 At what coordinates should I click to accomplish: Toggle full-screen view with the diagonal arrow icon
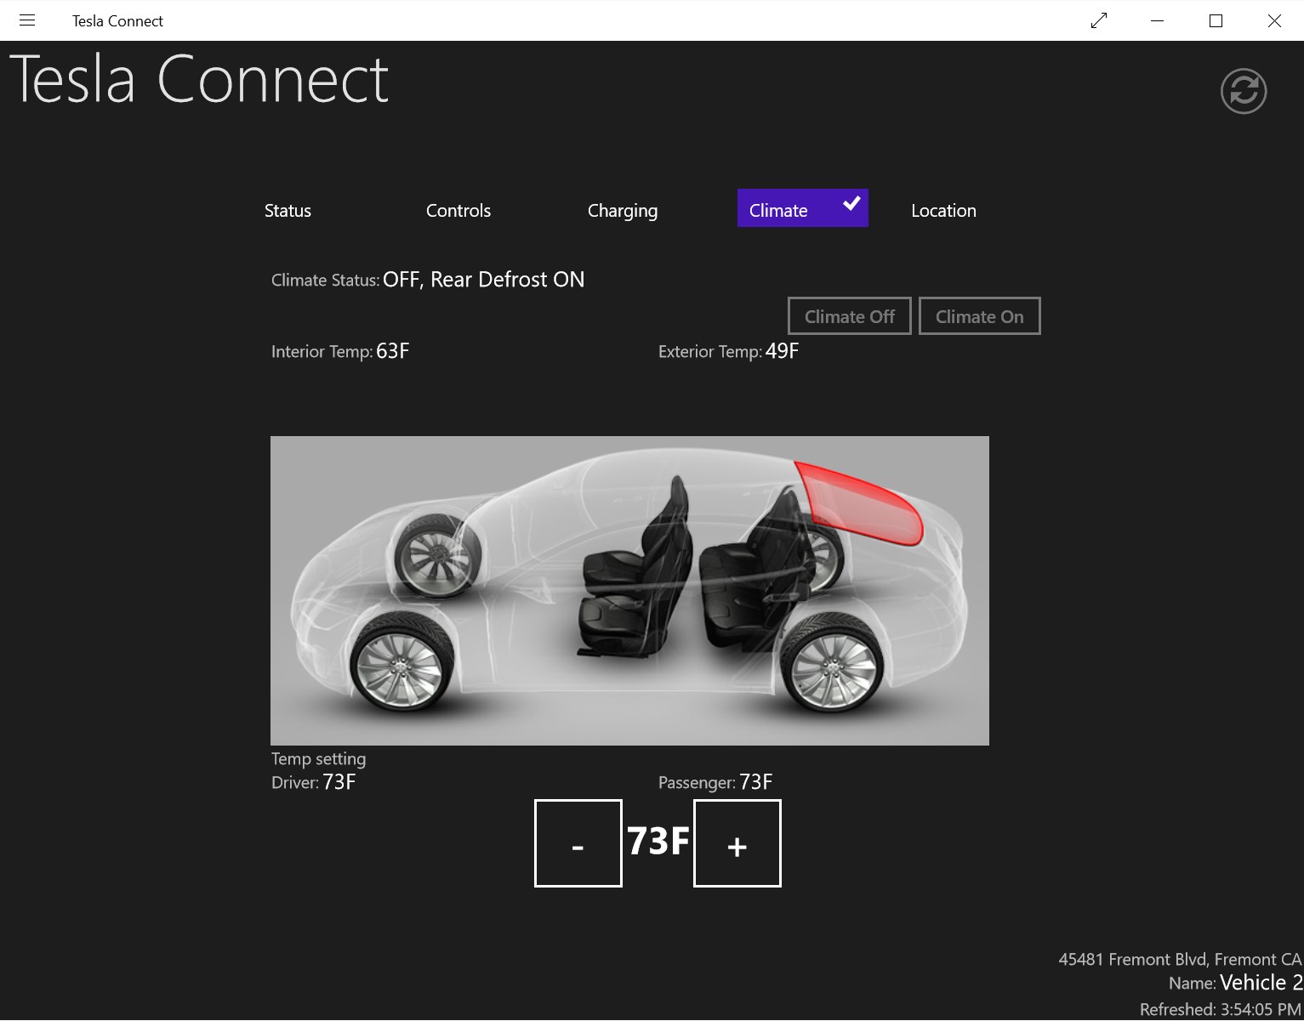1099,20
